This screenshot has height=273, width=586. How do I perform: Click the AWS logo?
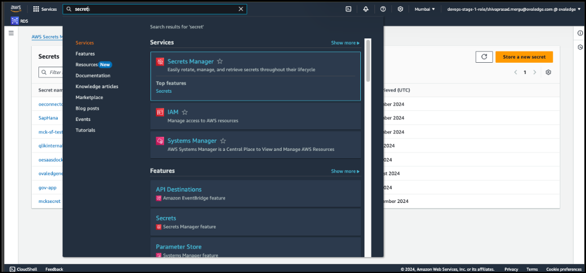point(16,8)
